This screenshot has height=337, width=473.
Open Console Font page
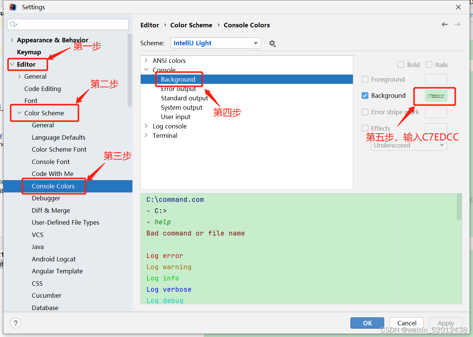(51, 162)
